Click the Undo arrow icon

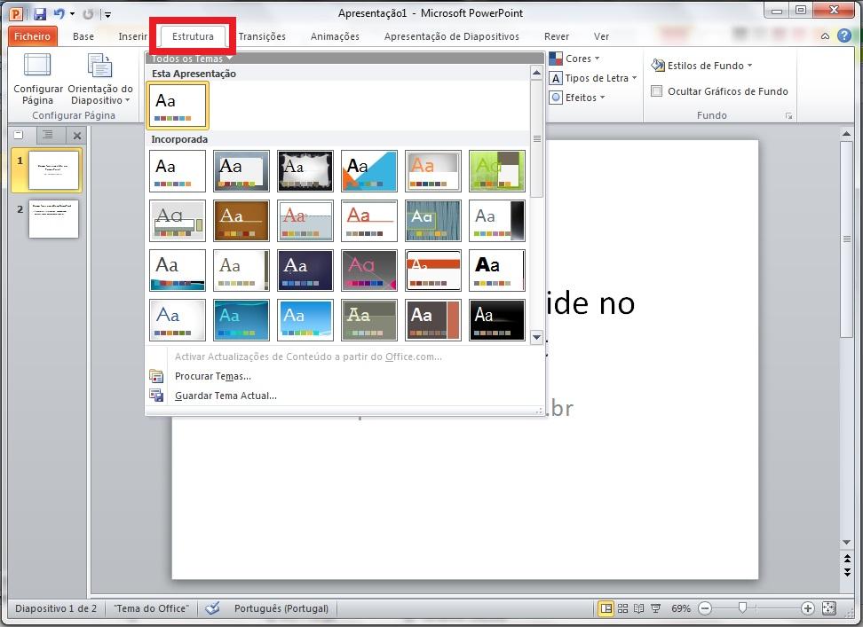pyautogui.click(x=59, y=13)
